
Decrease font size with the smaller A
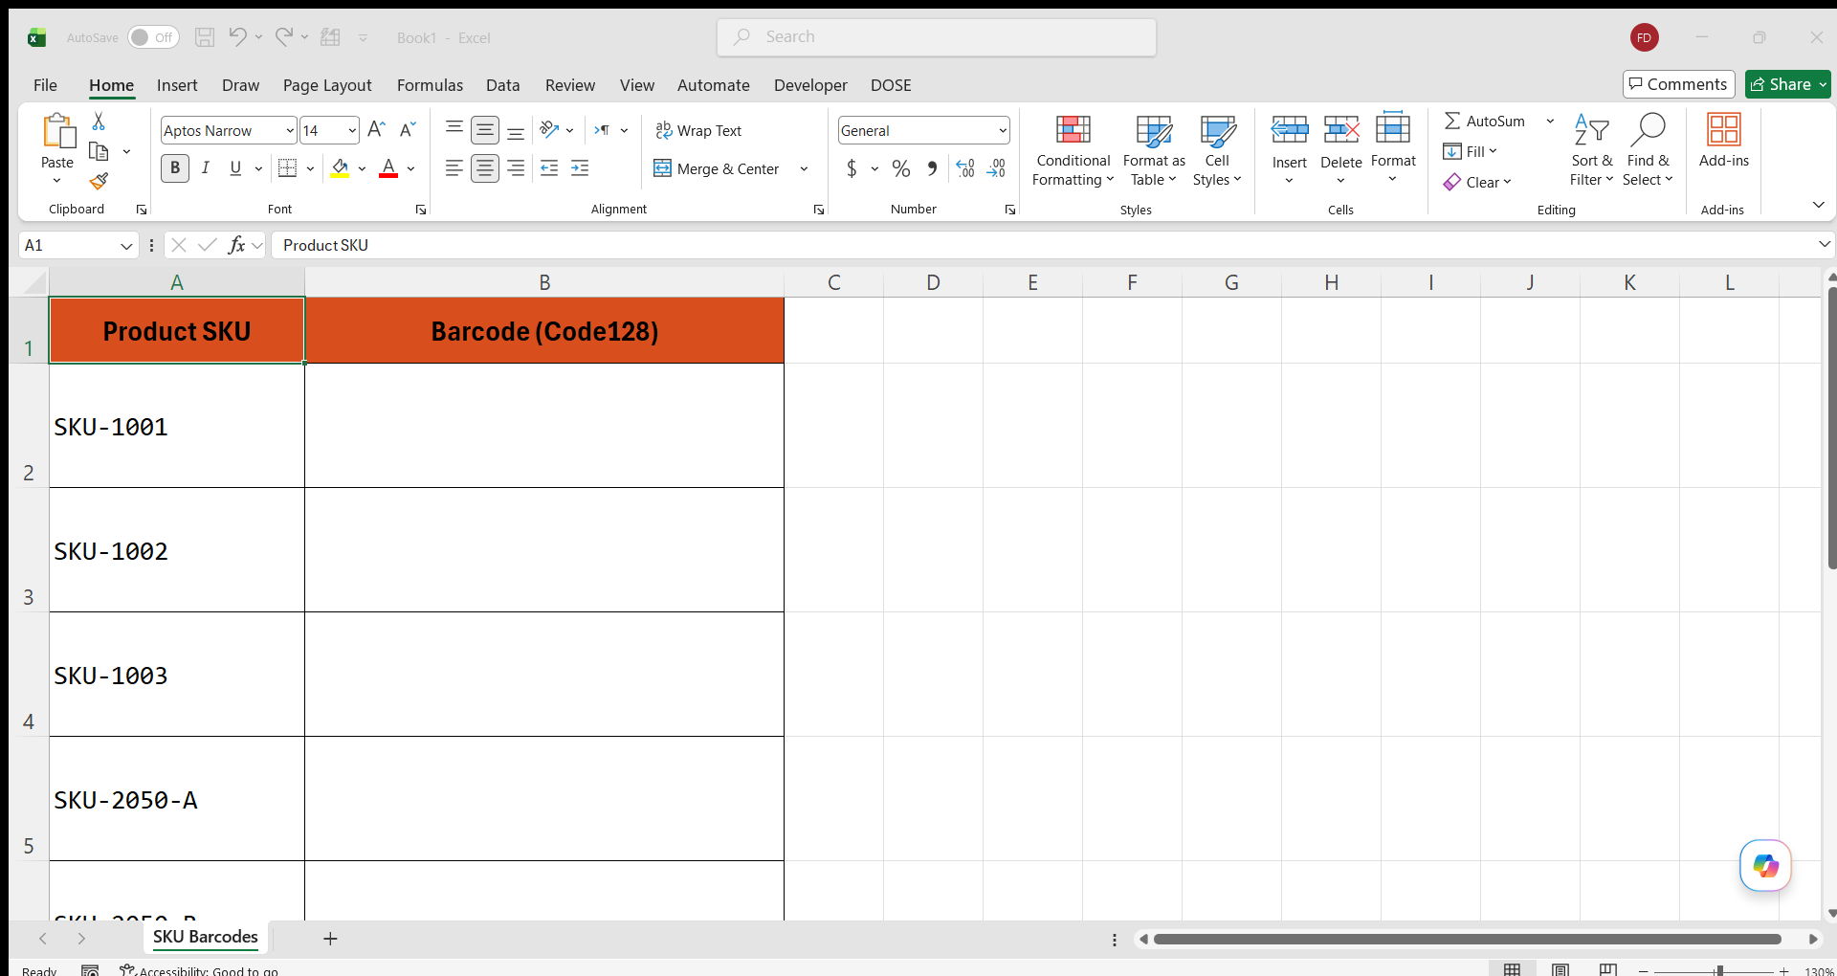(408, 130)
